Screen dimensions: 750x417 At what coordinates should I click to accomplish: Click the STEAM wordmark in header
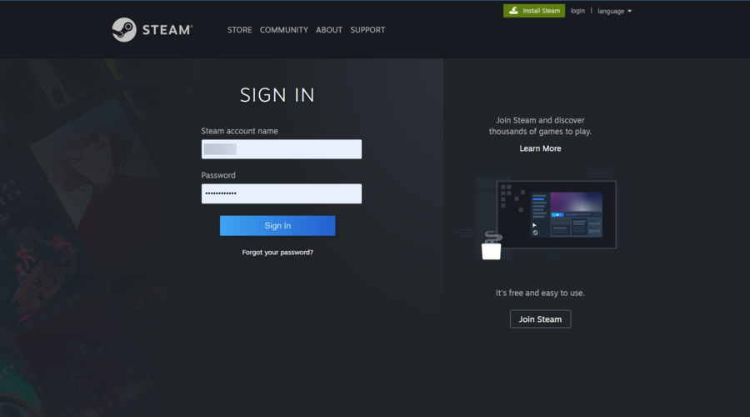pos(167,30)
